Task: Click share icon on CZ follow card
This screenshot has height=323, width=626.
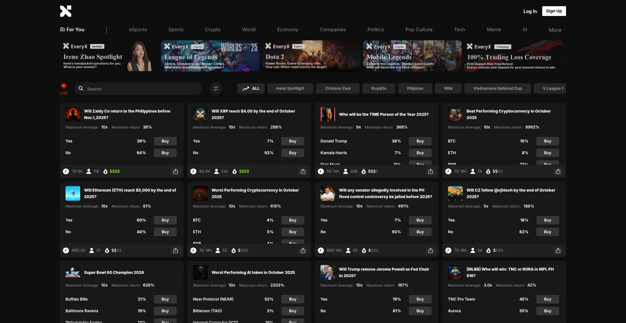Action: point(558,250)
